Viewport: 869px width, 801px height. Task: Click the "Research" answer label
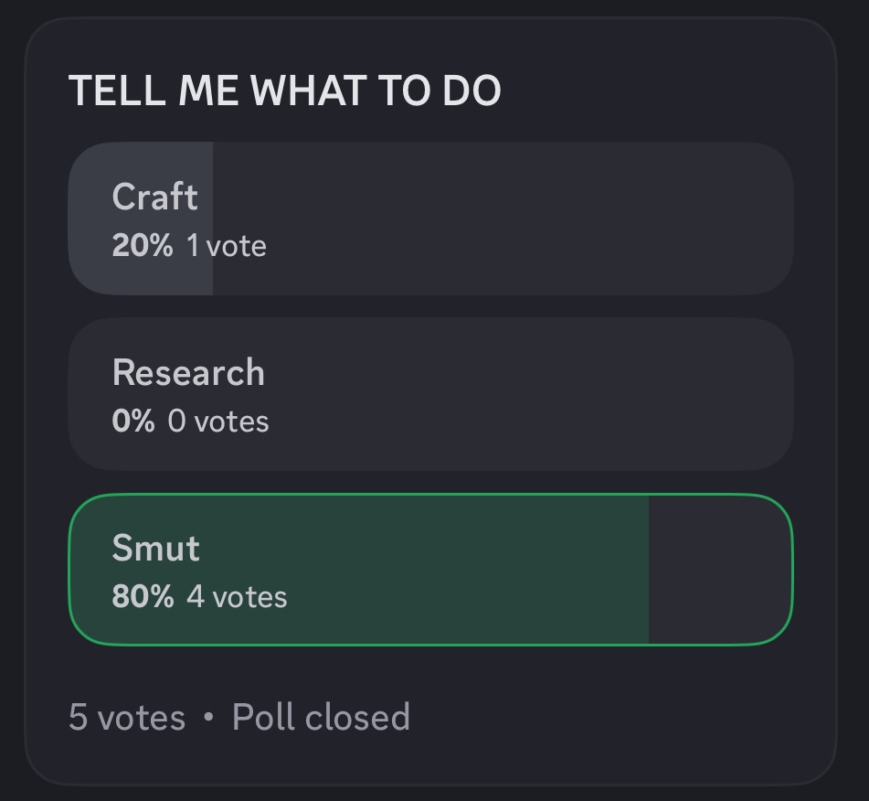click(188, 372)
